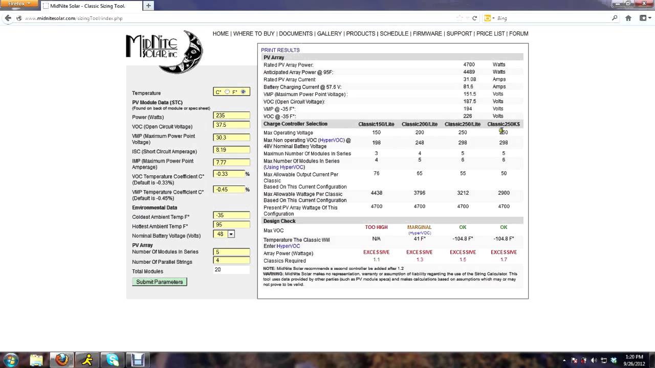Open the Firefox application menu
Viewport: 655px width, 368px height.
tap(19, 4)
